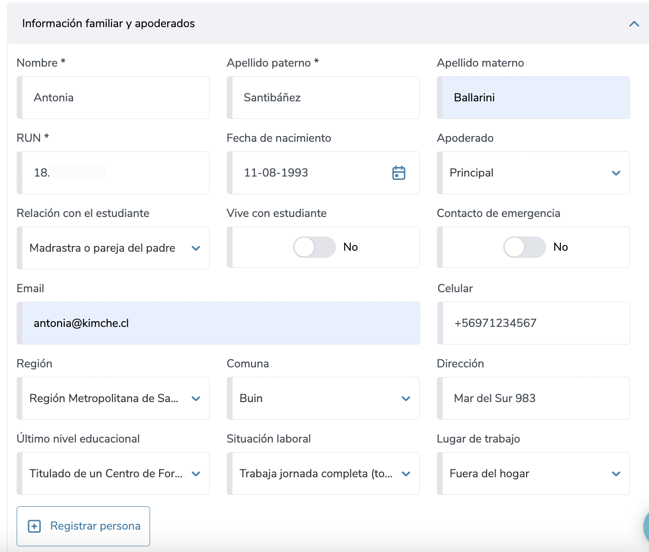Image resolution: width=649 pixels, height=552 pixels.
Task: Click the Nombre field containing Antonia
Action: point(114,98)
